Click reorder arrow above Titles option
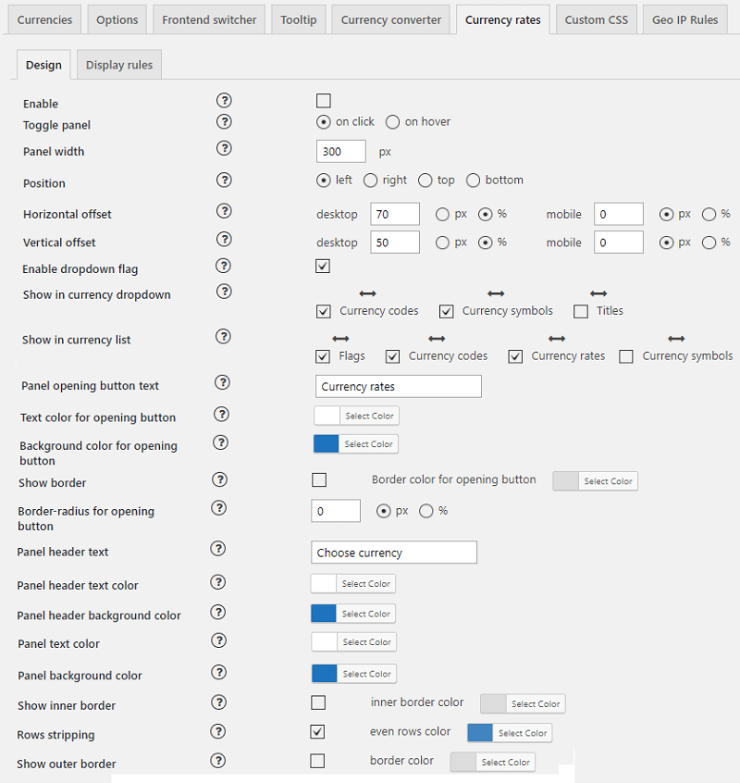 [x=598, y=293]
